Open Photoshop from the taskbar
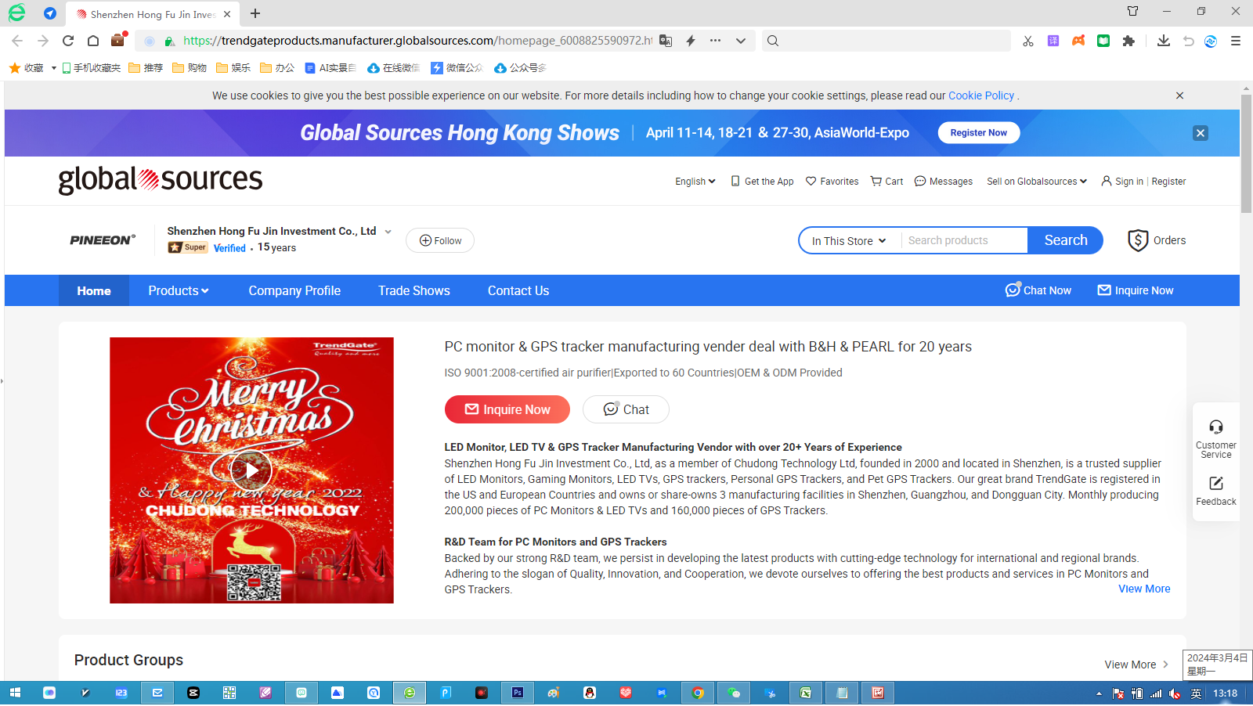 [x=518, y=693]
